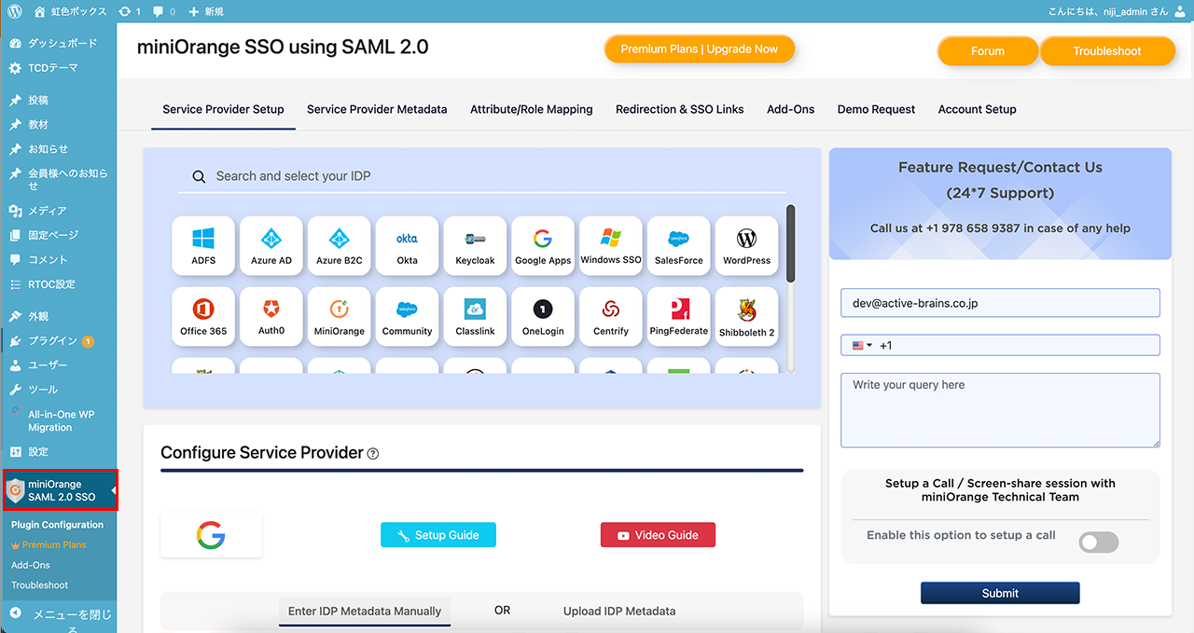
Task: Open the Attribute/Role Mapping tab
Action: pyautogui.click(x=532, y=109)
